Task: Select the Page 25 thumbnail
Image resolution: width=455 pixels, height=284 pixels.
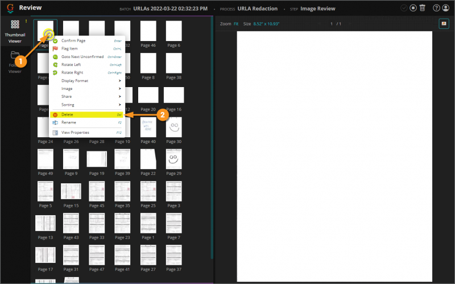Action: click(x=148, y=191)
